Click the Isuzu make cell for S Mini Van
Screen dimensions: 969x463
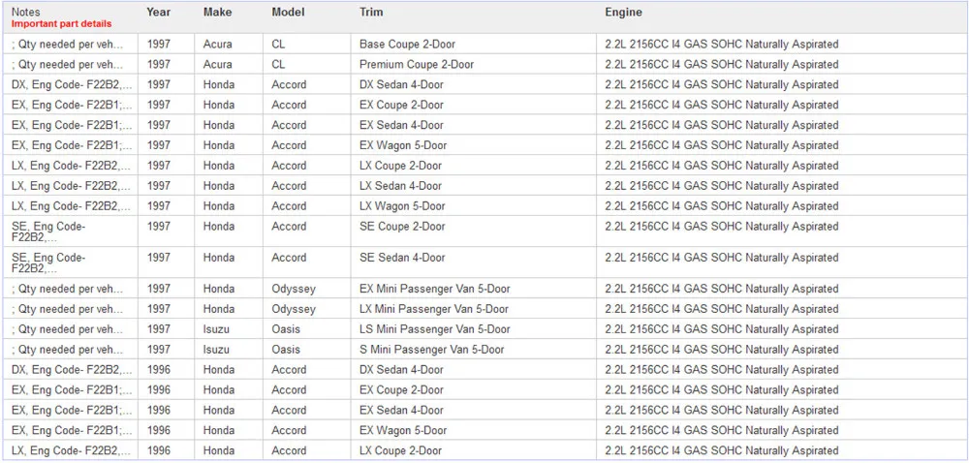[216, 350]
